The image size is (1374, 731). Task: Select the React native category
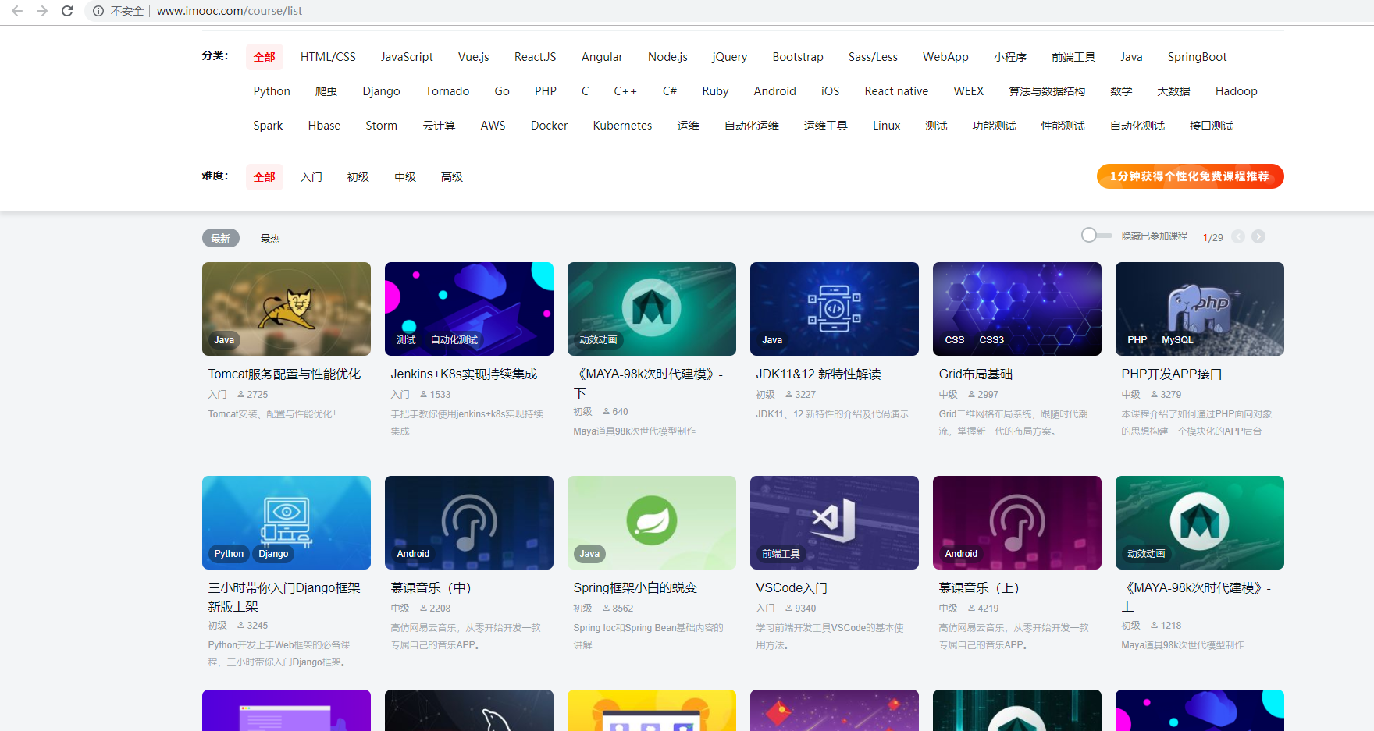pos(896,91)
